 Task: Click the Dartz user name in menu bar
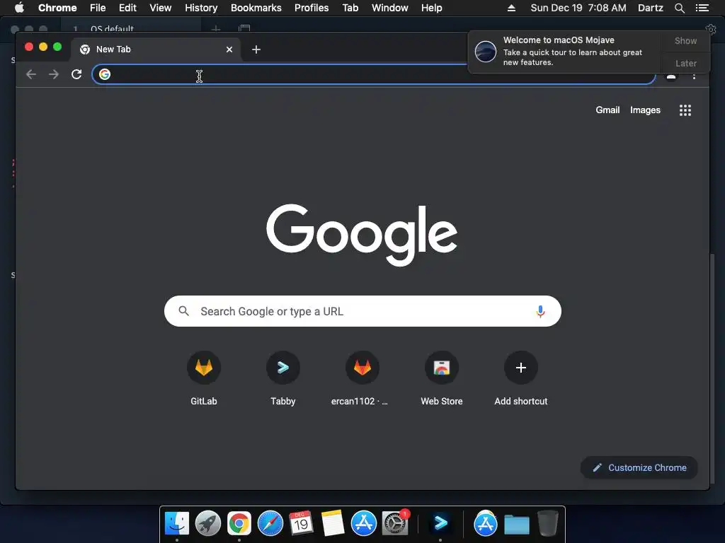(651, 8)
